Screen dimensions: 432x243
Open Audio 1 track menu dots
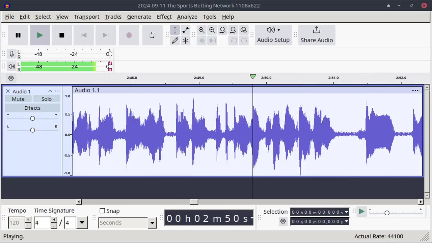pyautogui.click(x=57, y=91)
